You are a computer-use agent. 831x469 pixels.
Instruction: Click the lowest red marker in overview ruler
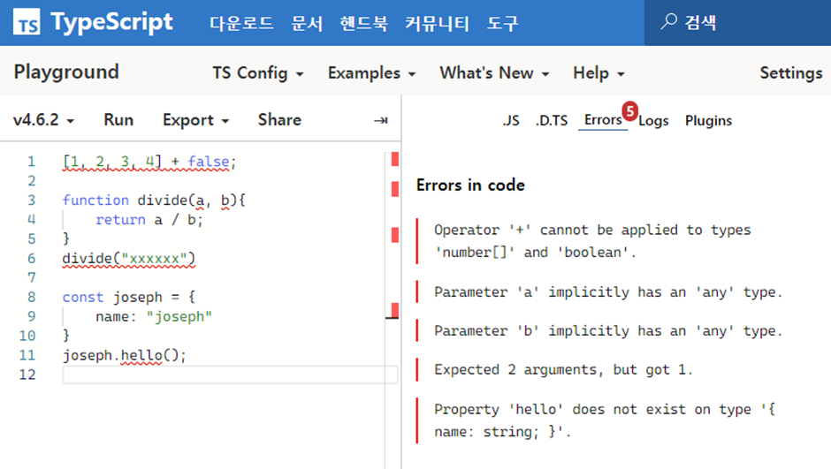[x=395, y=310]
